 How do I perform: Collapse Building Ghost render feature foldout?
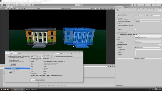[117, 34]
